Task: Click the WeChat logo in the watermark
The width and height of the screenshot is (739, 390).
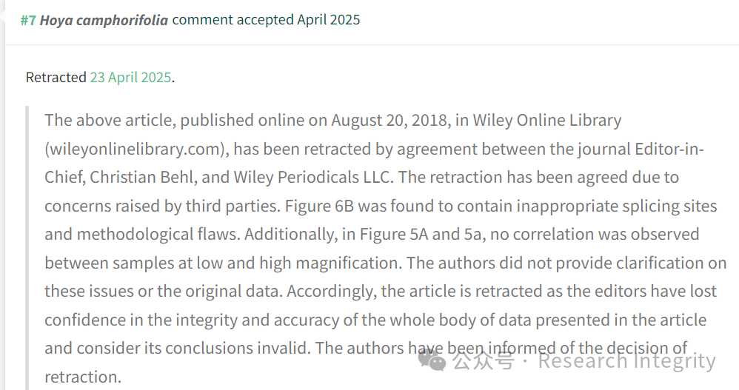Action: coord(432,361)
